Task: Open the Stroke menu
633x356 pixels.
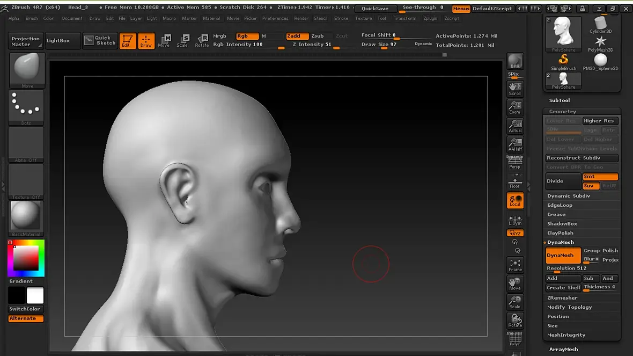Action: (341, 18)
